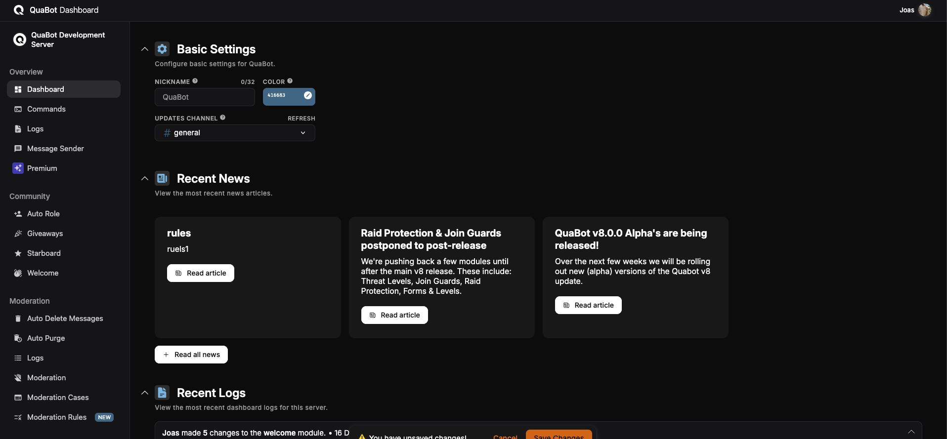Open the Joas user avatar menu

tap(925, 10)
